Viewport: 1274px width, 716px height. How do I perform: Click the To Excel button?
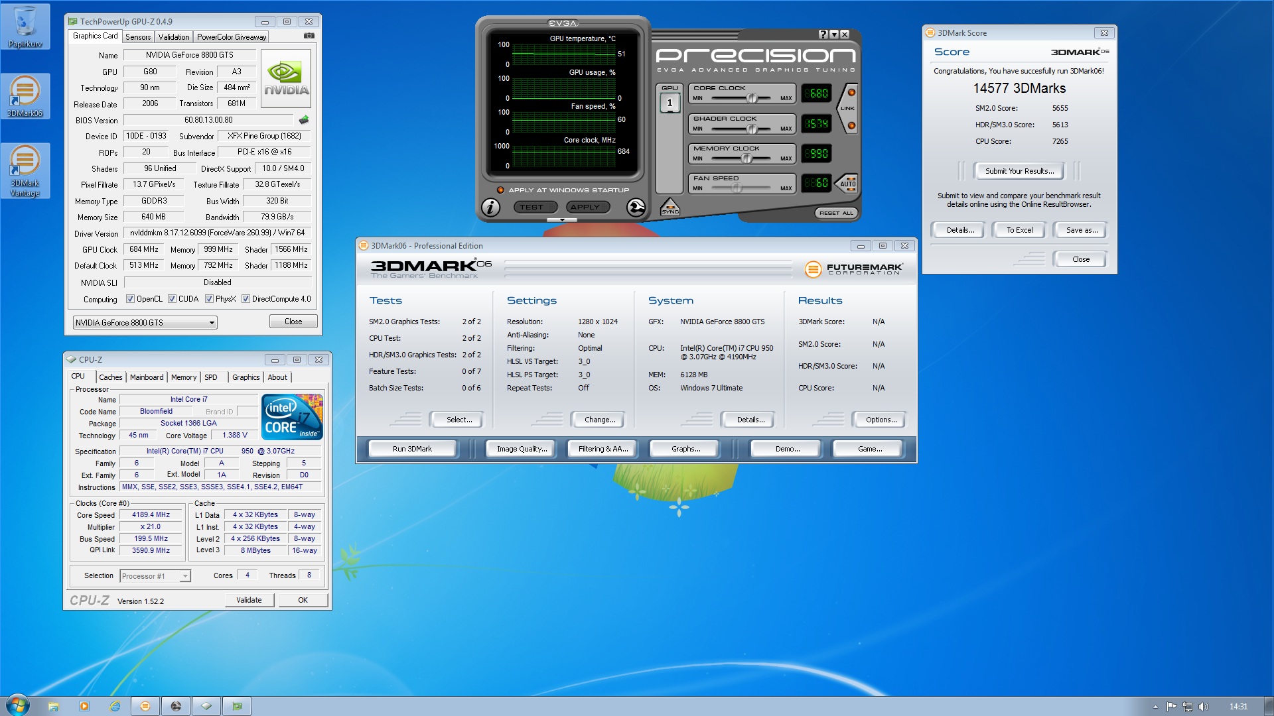[1019, 230]
